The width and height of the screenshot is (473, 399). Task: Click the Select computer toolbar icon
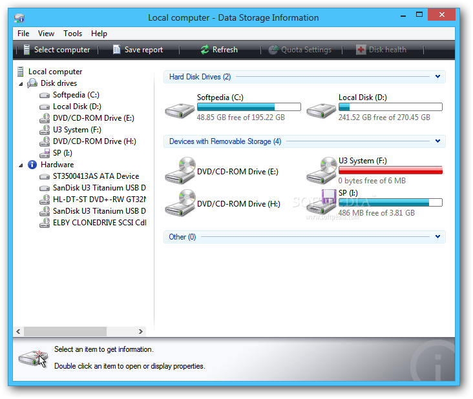click(26, 50)
